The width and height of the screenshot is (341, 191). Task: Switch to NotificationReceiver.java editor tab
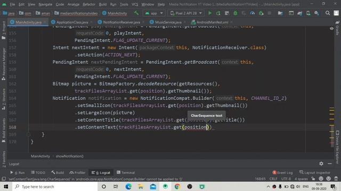pyautogui.click(x=121, y=22)
